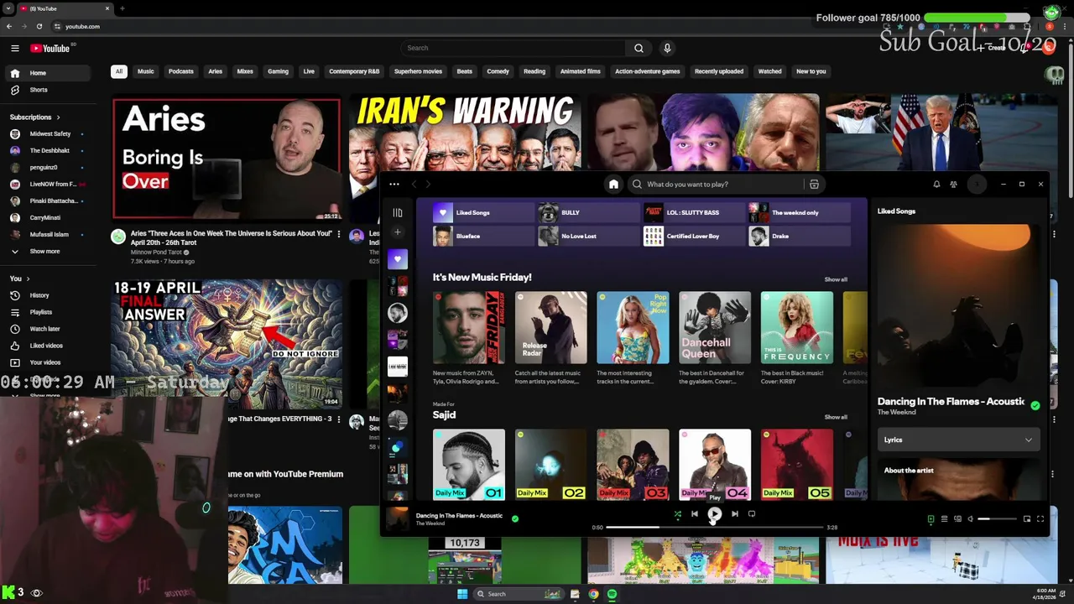1074x604 pixels.
Task: Skip to previous track in Spotify
Action: (x=695, y=514)
